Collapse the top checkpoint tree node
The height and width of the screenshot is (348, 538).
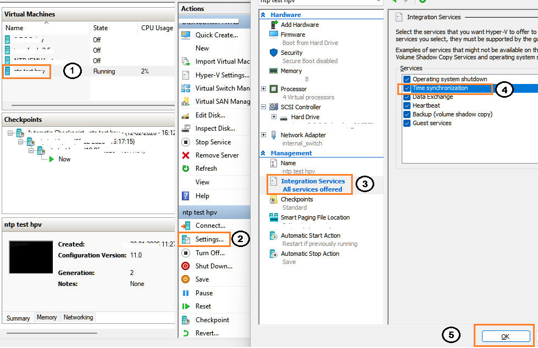(10, 133)
